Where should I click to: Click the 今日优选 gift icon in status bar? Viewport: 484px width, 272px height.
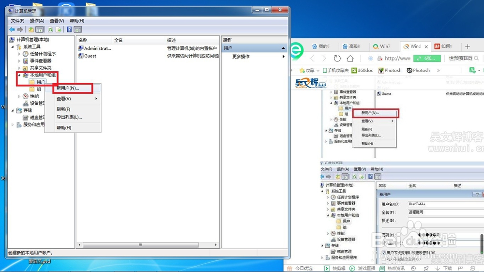(289, 268)
